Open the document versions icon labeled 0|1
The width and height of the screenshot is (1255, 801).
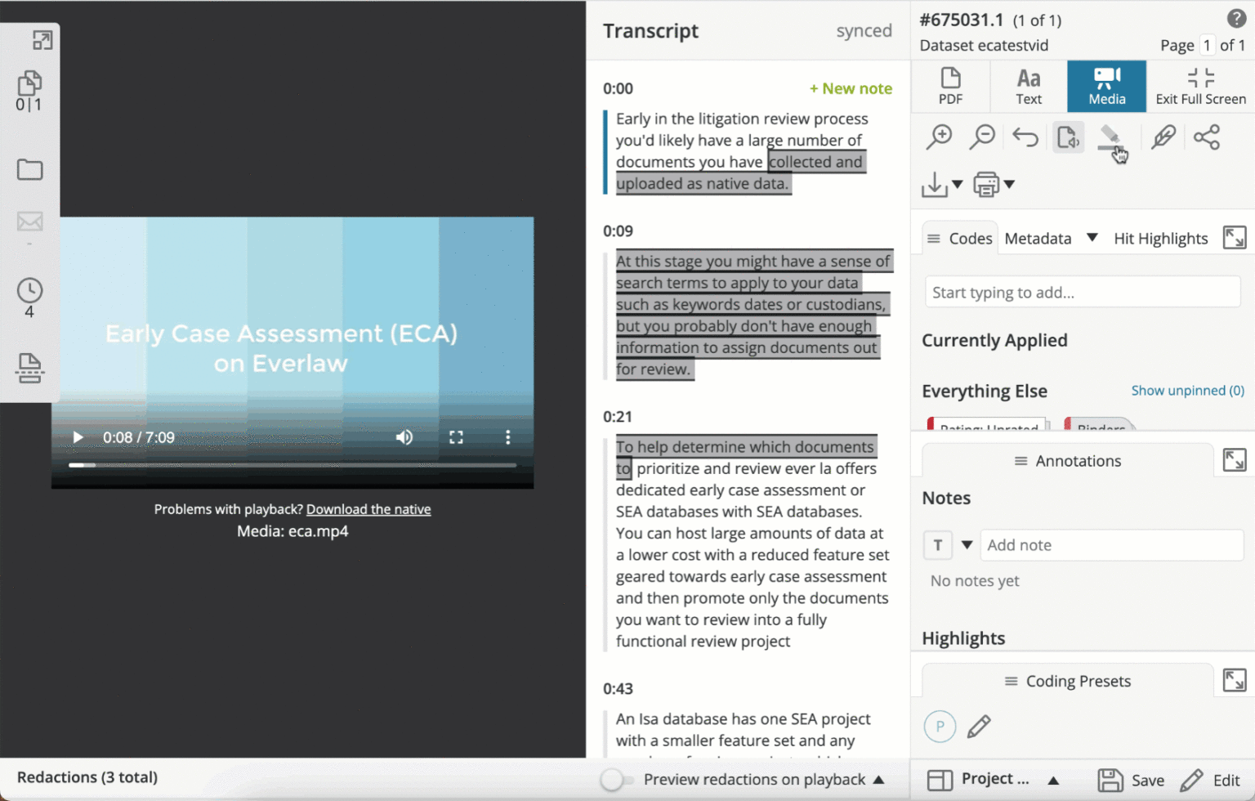(29, 91)
